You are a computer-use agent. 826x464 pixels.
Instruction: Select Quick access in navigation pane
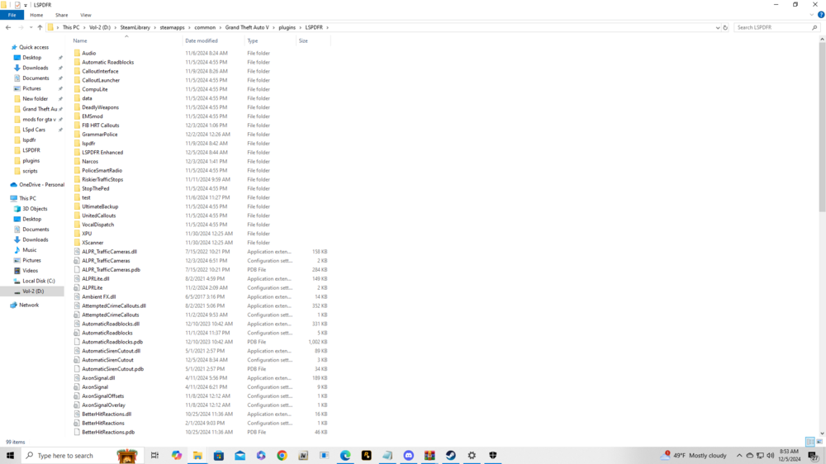34,47
